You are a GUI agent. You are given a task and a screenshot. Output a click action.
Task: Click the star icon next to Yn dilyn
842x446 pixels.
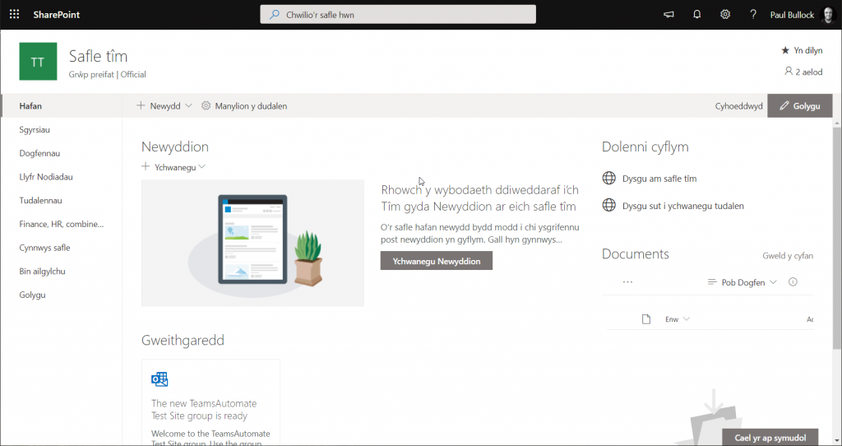tap(785, 50)
